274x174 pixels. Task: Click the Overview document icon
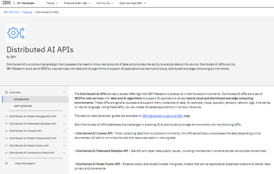(x=7, y=93)
